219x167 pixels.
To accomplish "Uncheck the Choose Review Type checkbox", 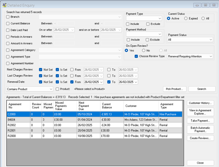I will (136, 56).
